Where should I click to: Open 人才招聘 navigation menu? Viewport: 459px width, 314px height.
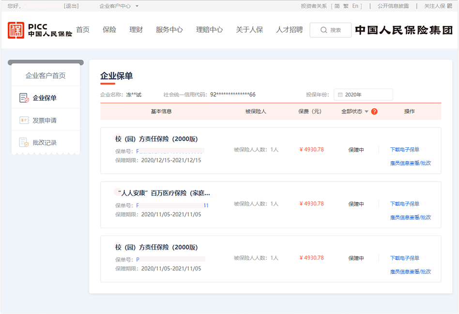click(290, 30)
